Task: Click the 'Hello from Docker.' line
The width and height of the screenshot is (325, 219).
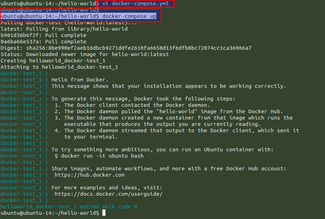Action: (x=80, y=80)
